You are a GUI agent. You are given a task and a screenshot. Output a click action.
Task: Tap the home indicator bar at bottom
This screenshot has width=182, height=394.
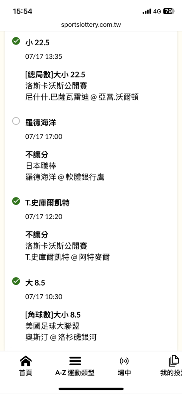point(91,389)
